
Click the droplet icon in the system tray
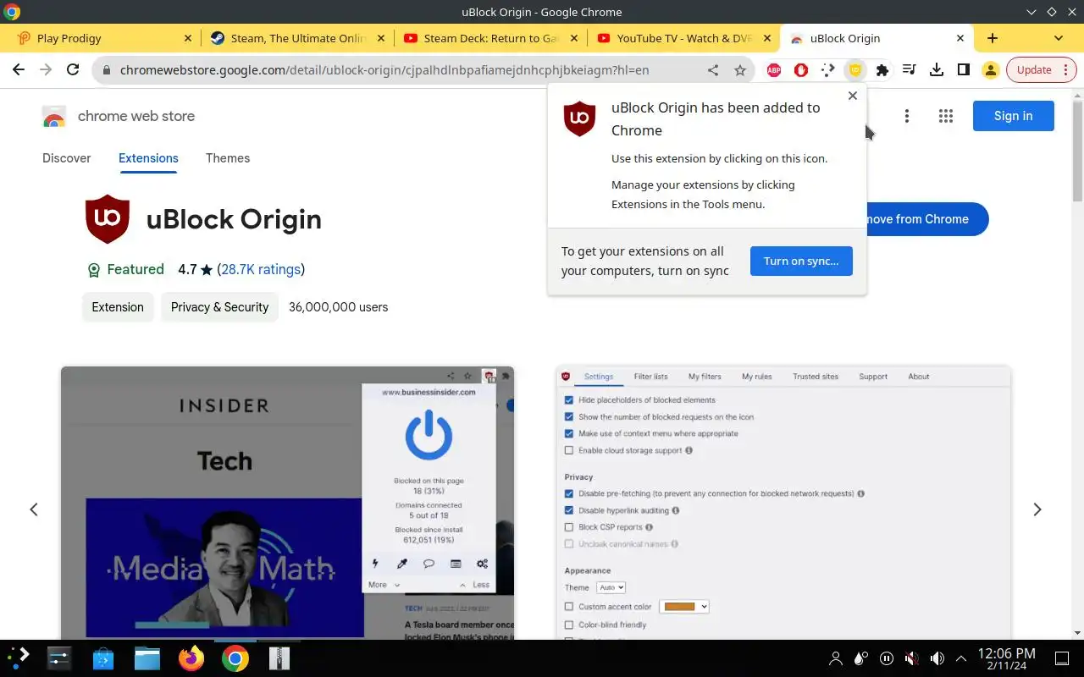click(861, 658)
